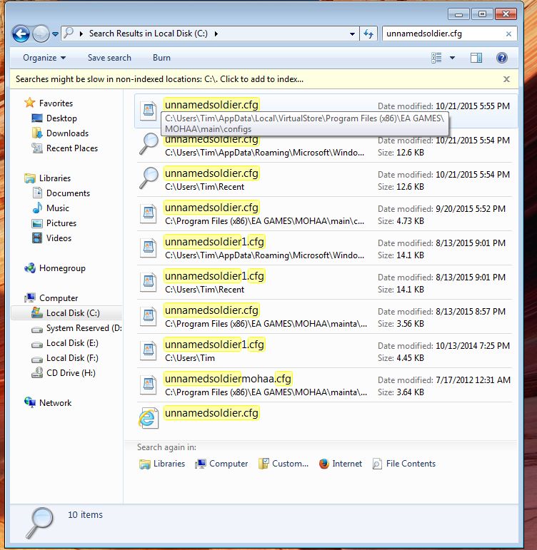Click the yellow add to index message
Image resolution: width=537 pixels, height=550 pixels.
[159, 79]
